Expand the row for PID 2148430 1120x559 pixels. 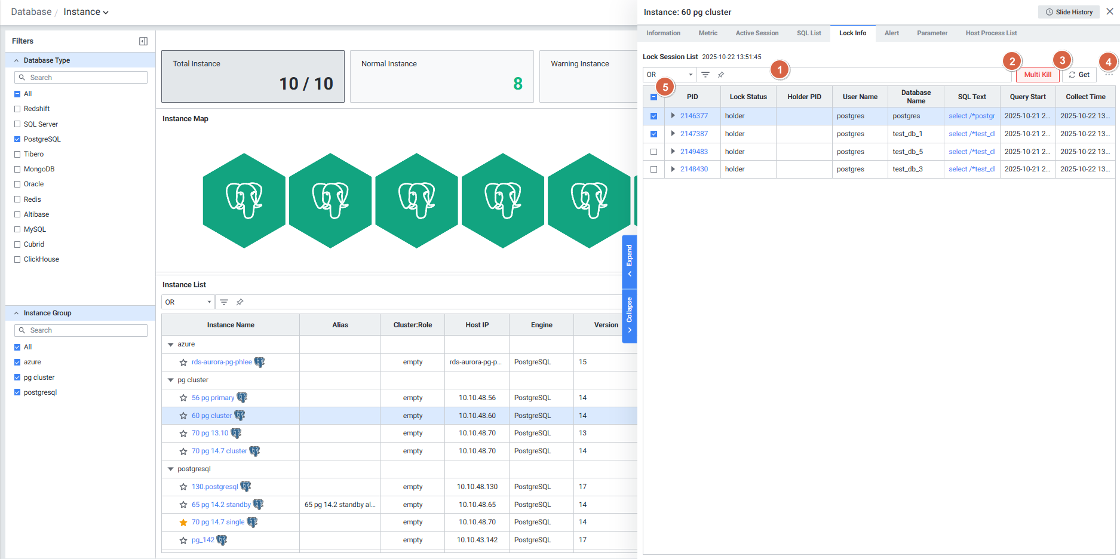point(673,169)
